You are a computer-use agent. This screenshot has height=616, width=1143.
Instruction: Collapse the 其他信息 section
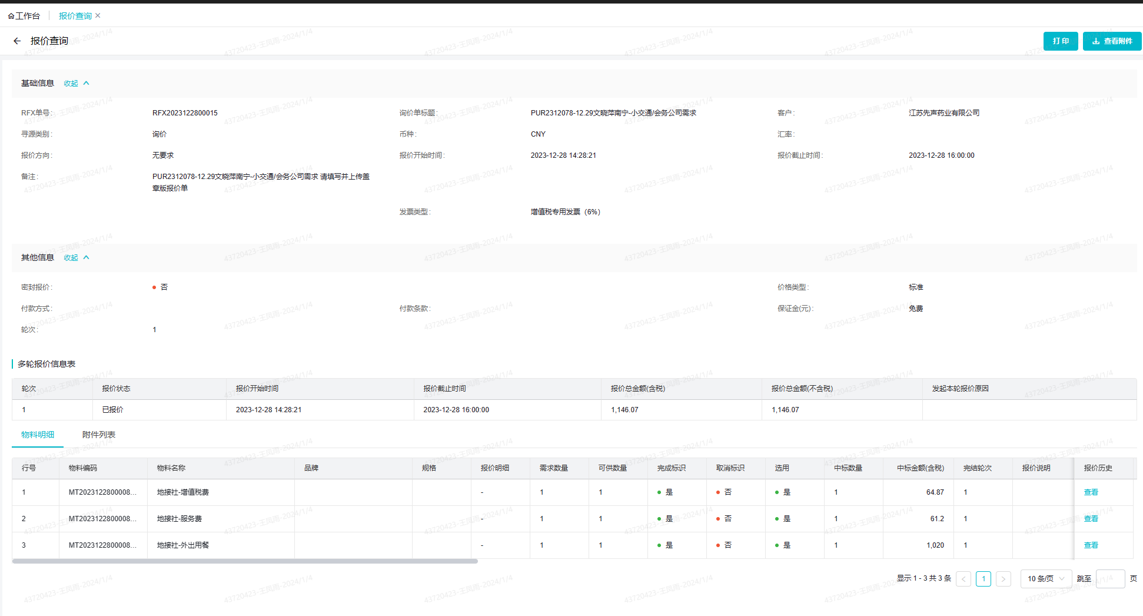coord(76,258)
